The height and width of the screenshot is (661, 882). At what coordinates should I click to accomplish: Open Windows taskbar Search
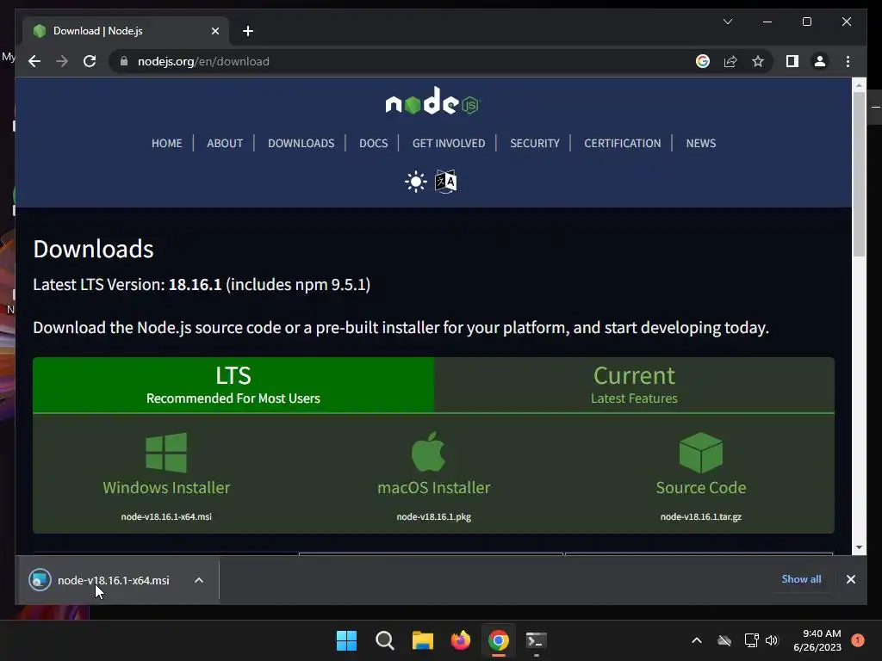385,640
